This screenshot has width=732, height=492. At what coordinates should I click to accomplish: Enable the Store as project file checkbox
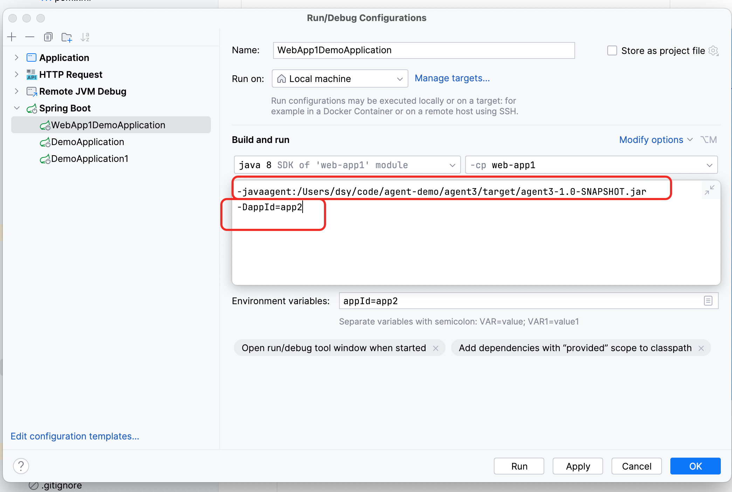(x=612, y=51)
